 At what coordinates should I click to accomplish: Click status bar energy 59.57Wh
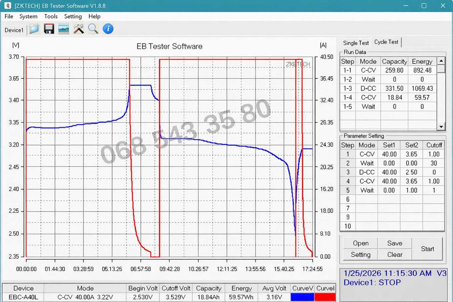241,297
